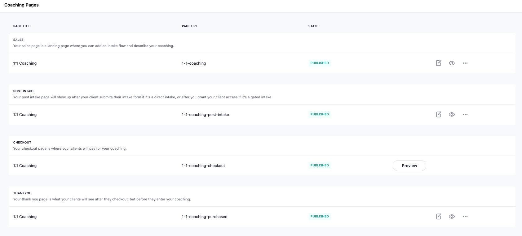Click the Published badge on Sales row

[320, 63]
